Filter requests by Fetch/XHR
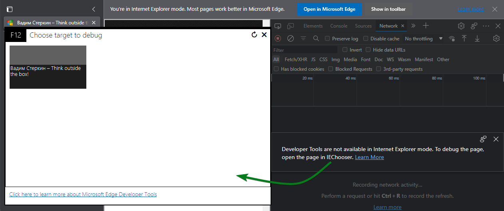Viewport: 504px width, 211px height. (296, 60)
